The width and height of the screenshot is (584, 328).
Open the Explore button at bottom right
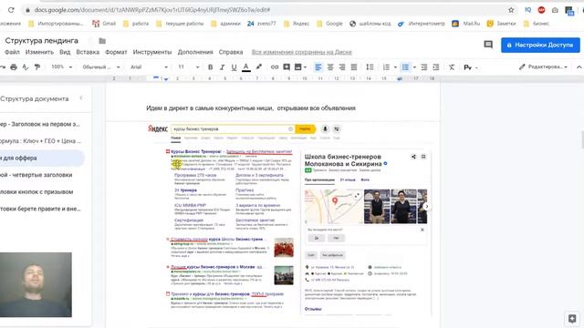[572, 319]
